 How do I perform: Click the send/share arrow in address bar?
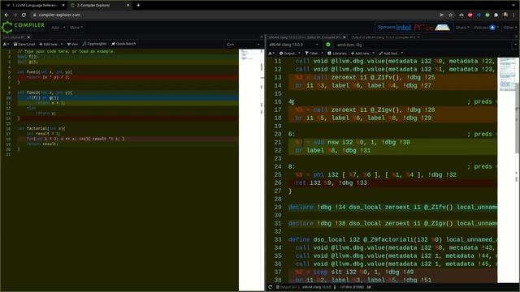pos(442,15)
